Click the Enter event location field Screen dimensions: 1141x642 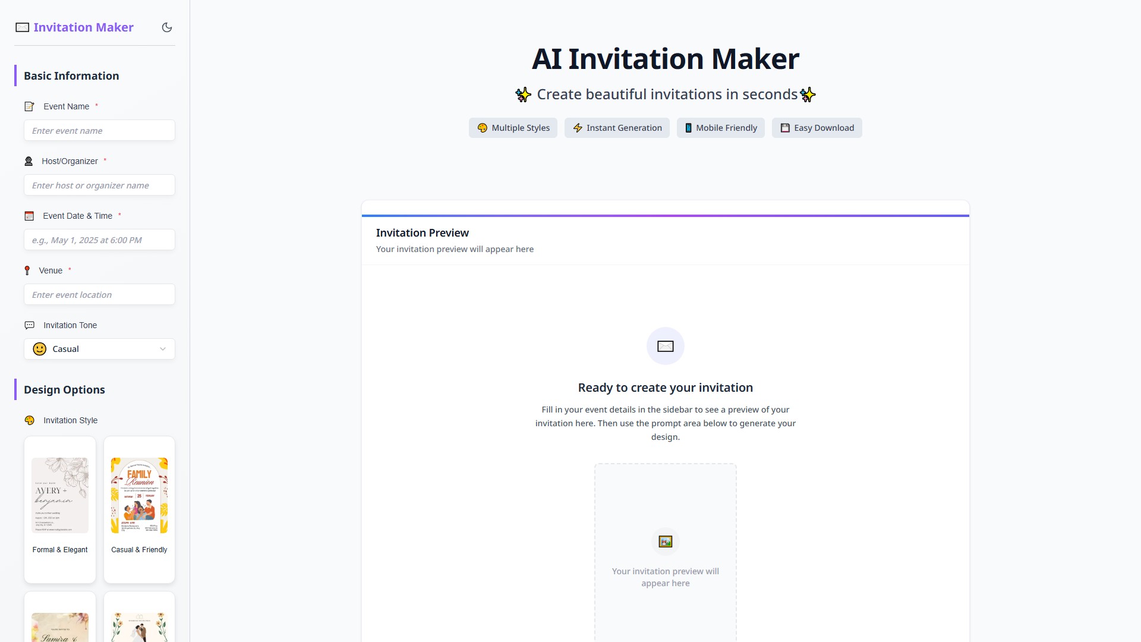click(99, 295)
